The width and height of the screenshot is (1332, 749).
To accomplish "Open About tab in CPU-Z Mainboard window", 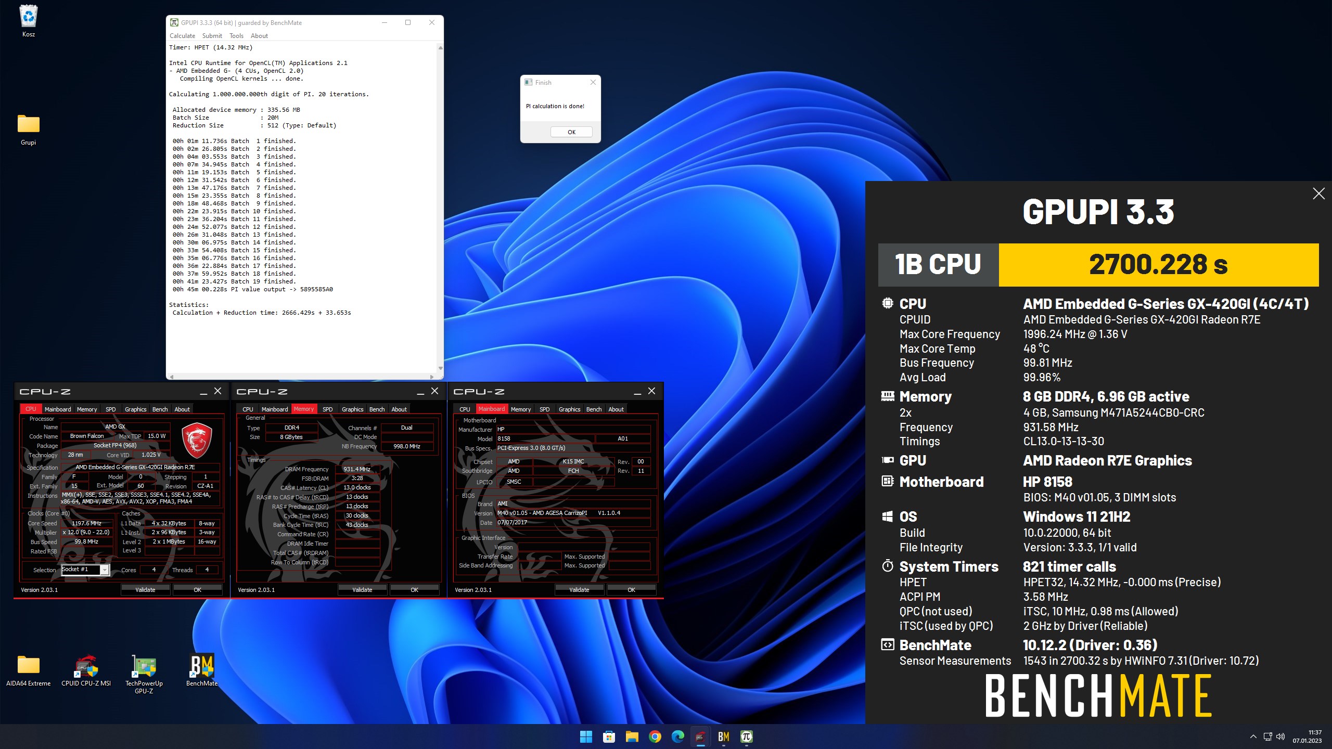I will pyautogui.click(x=616, y=409).
